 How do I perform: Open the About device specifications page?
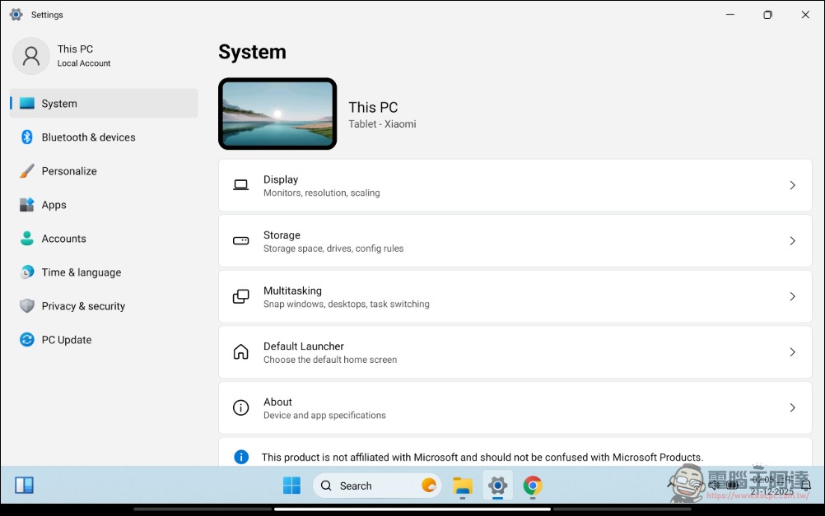515,407
